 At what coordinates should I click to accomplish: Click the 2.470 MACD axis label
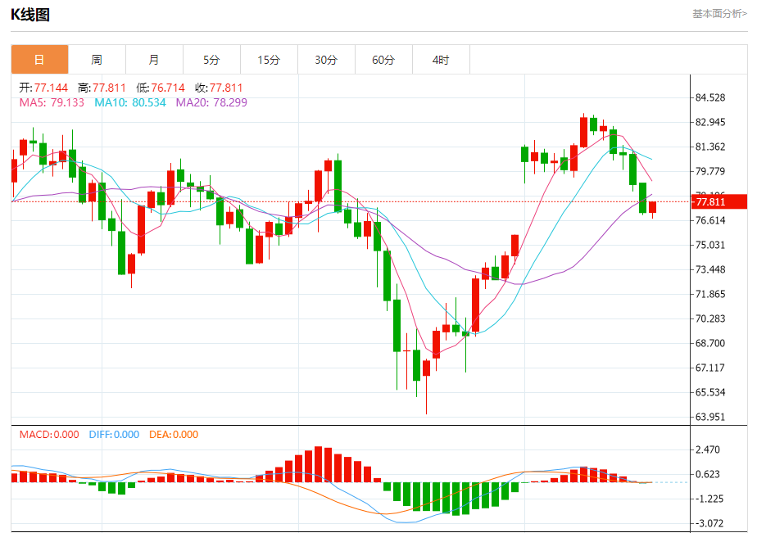(x=707, y=449)
